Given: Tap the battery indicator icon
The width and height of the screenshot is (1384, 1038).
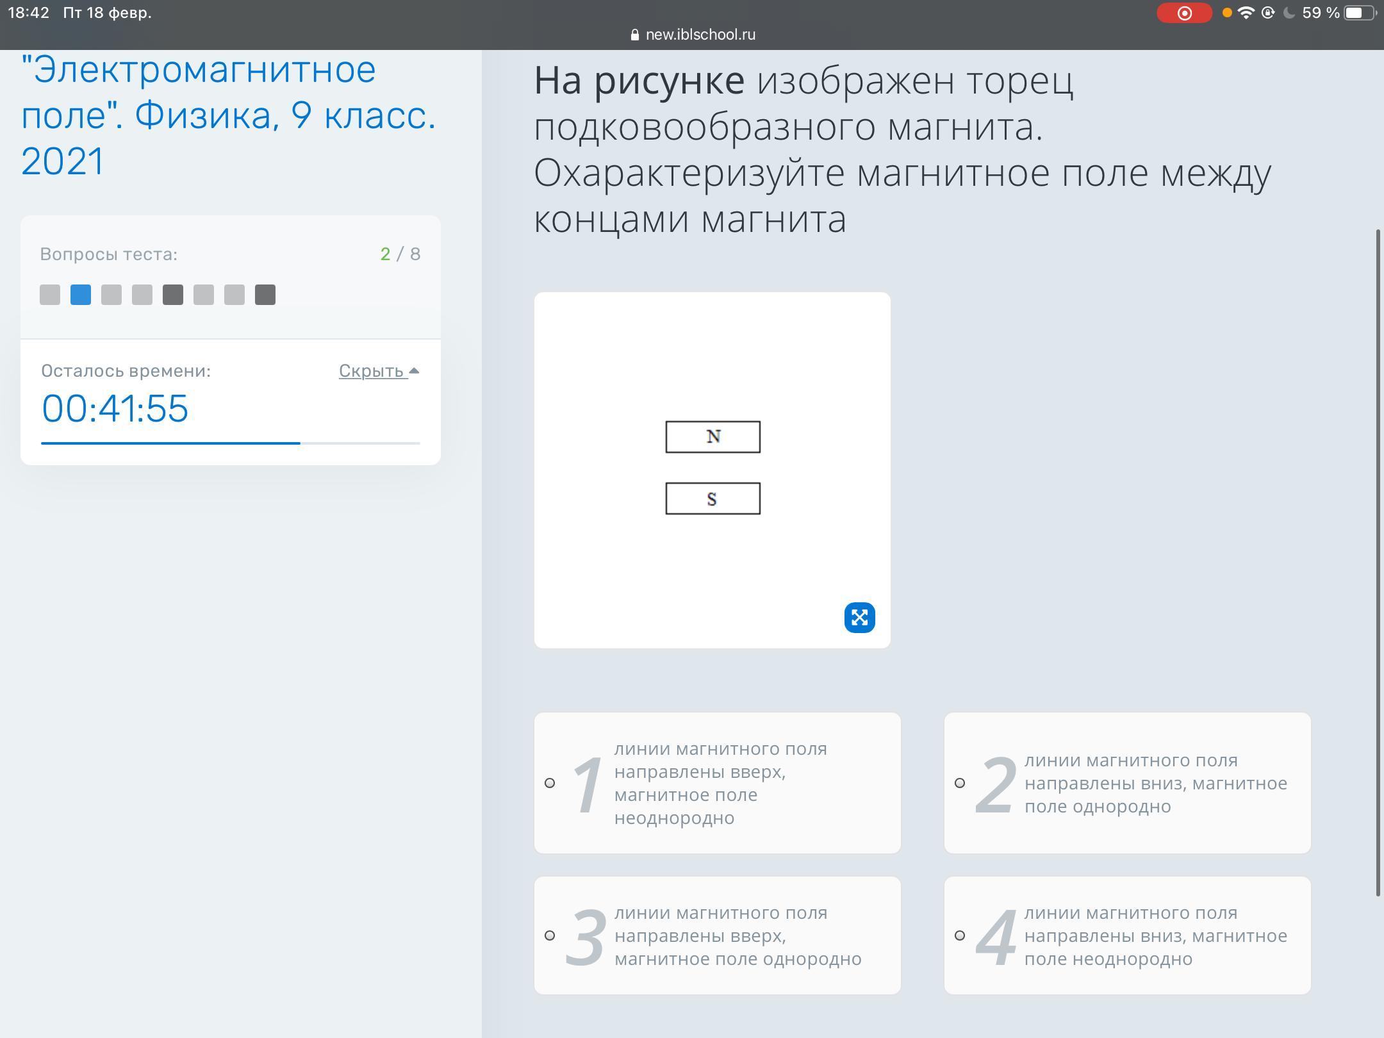Looking at the screenshot, I should pyautogui.click(x=1358, y=13).
